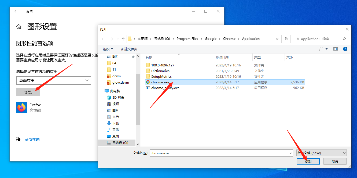Screen dimensions: 357x178
Task: Click the 视频 icon in navigation pane
Action: coord(109,104)
